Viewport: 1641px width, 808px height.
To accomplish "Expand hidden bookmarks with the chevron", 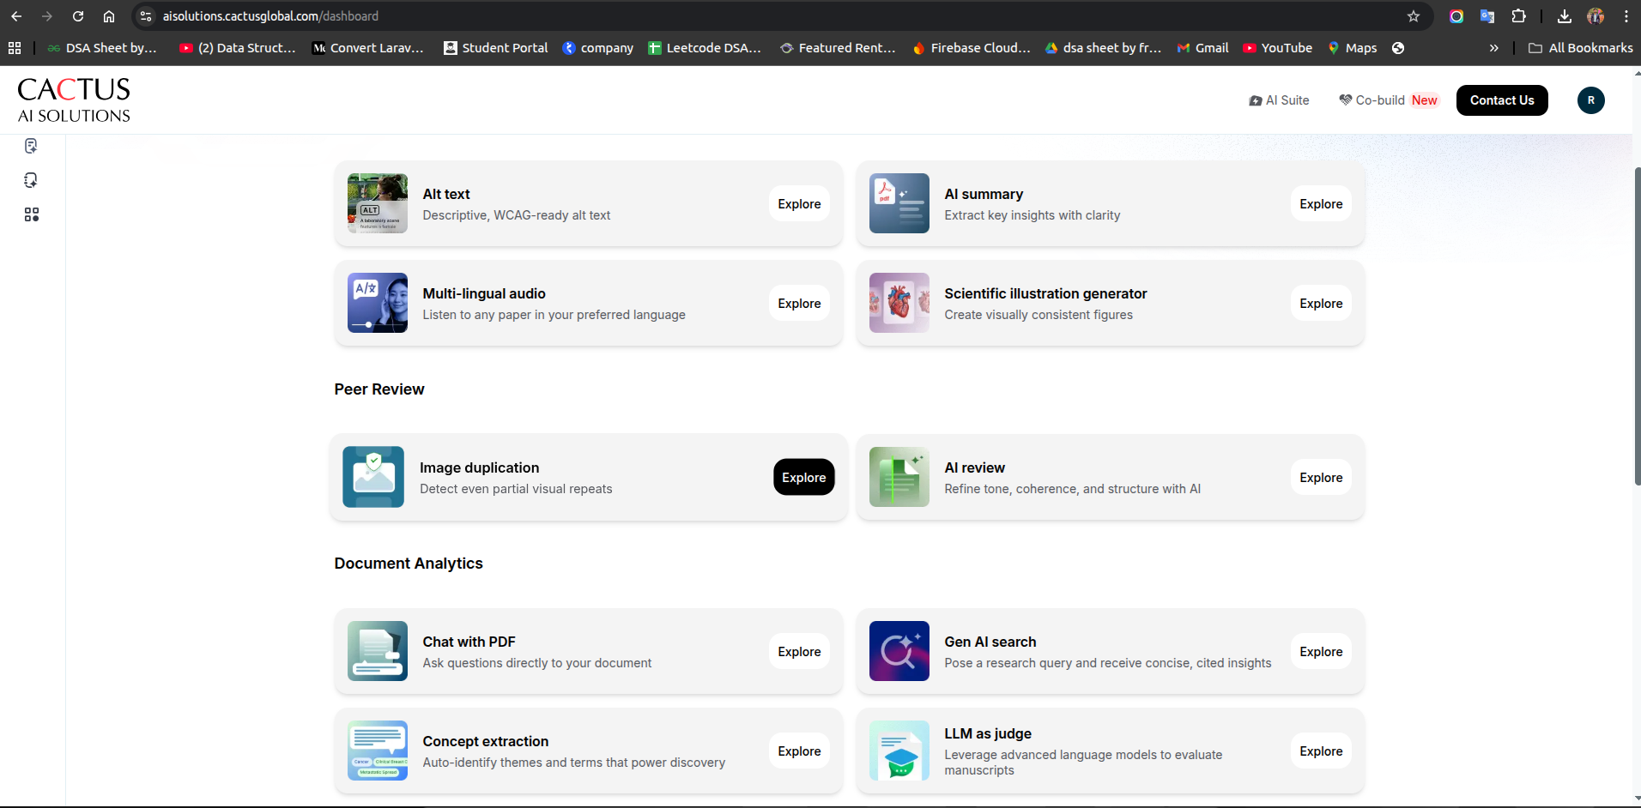I will point(1493,48).
